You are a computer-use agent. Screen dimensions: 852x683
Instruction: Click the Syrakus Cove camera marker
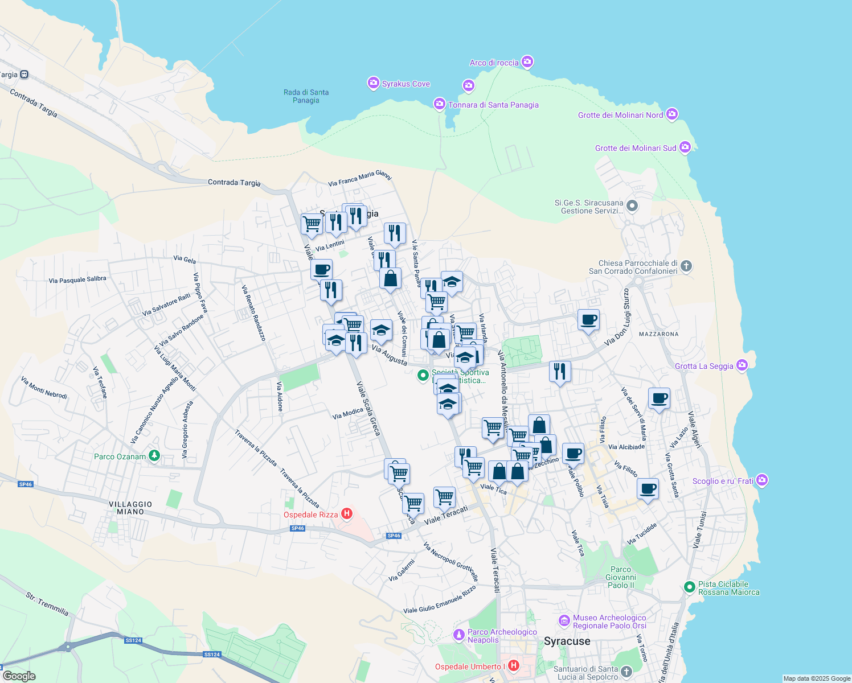point(373,84)
